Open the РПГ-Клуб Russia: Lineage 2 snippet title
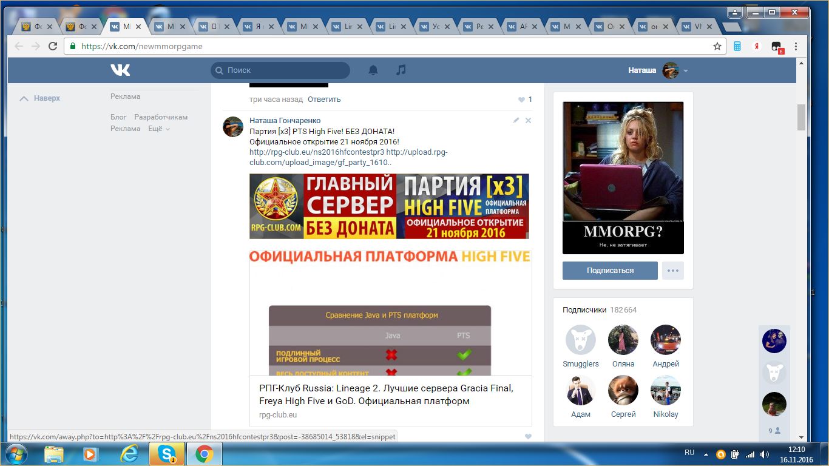 click(386, 395)
